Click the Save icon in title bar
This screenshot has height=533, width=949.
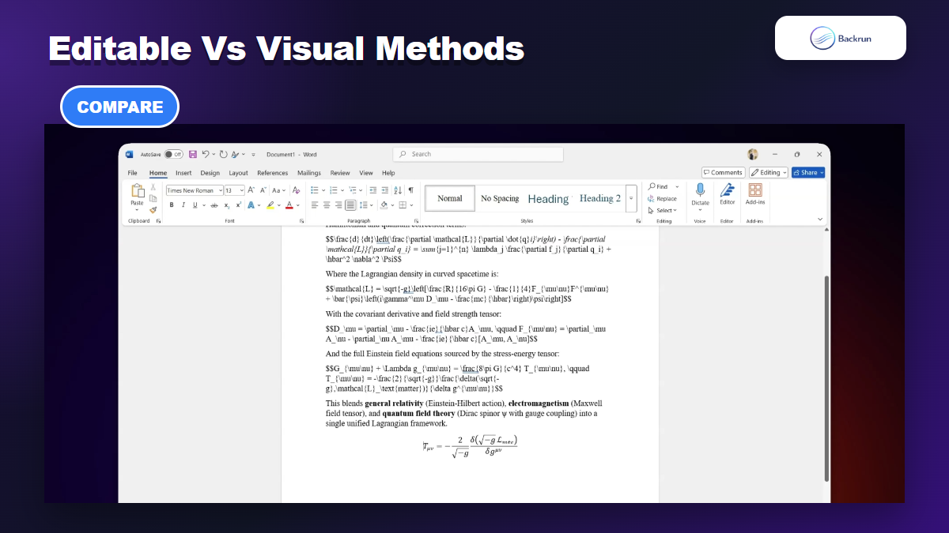pyautogui.click(x=192, y=154)
